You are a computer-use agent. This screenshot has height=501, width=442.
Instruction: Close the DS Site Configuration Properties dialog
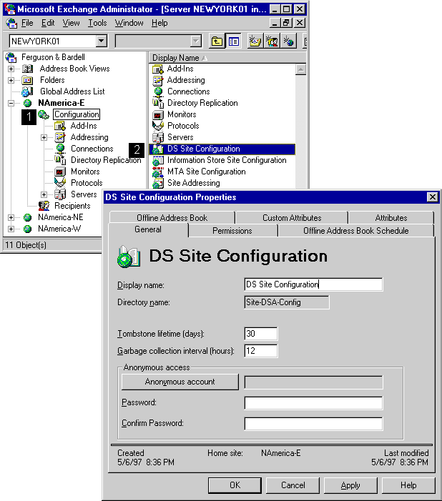(x=433, y=197)
